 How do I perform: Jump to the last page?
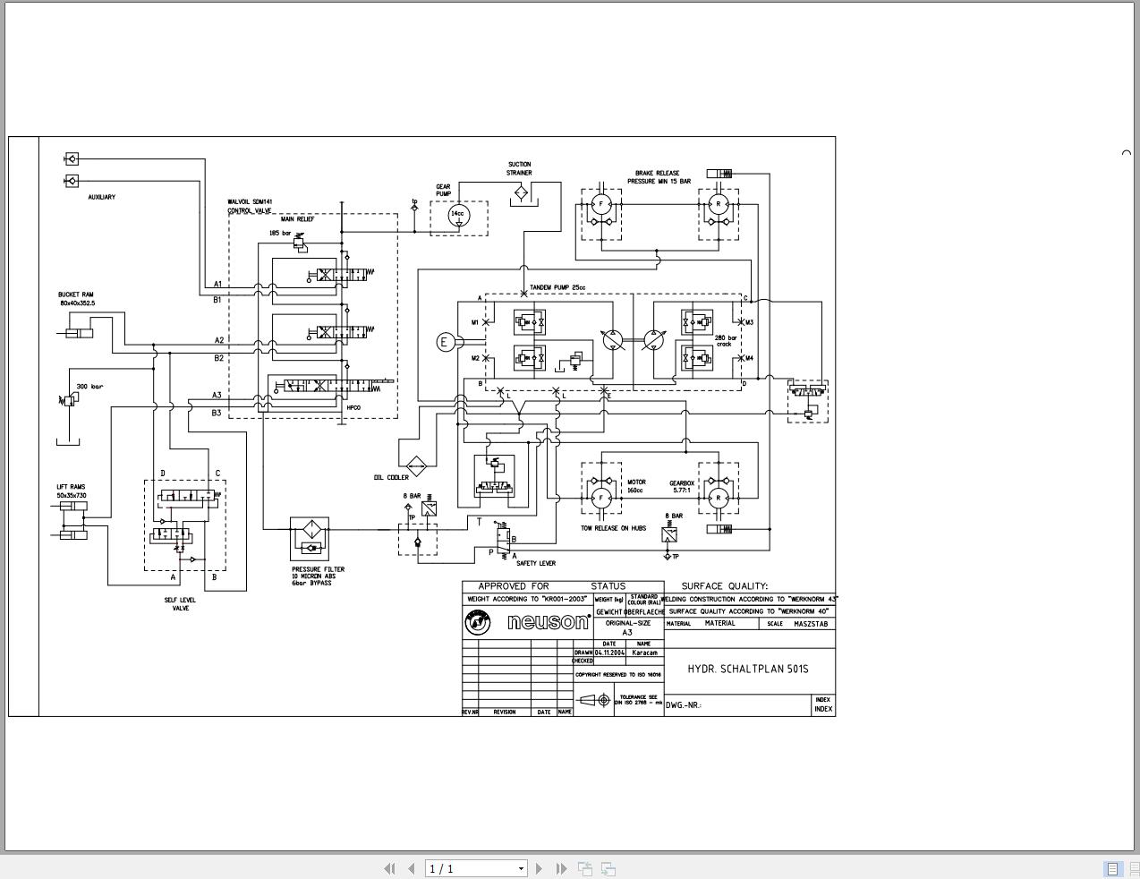click(x=560, y=868)
